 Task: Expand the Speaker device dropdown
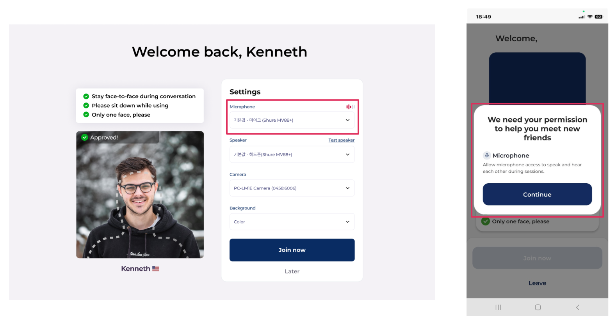(x=292, y=154)
